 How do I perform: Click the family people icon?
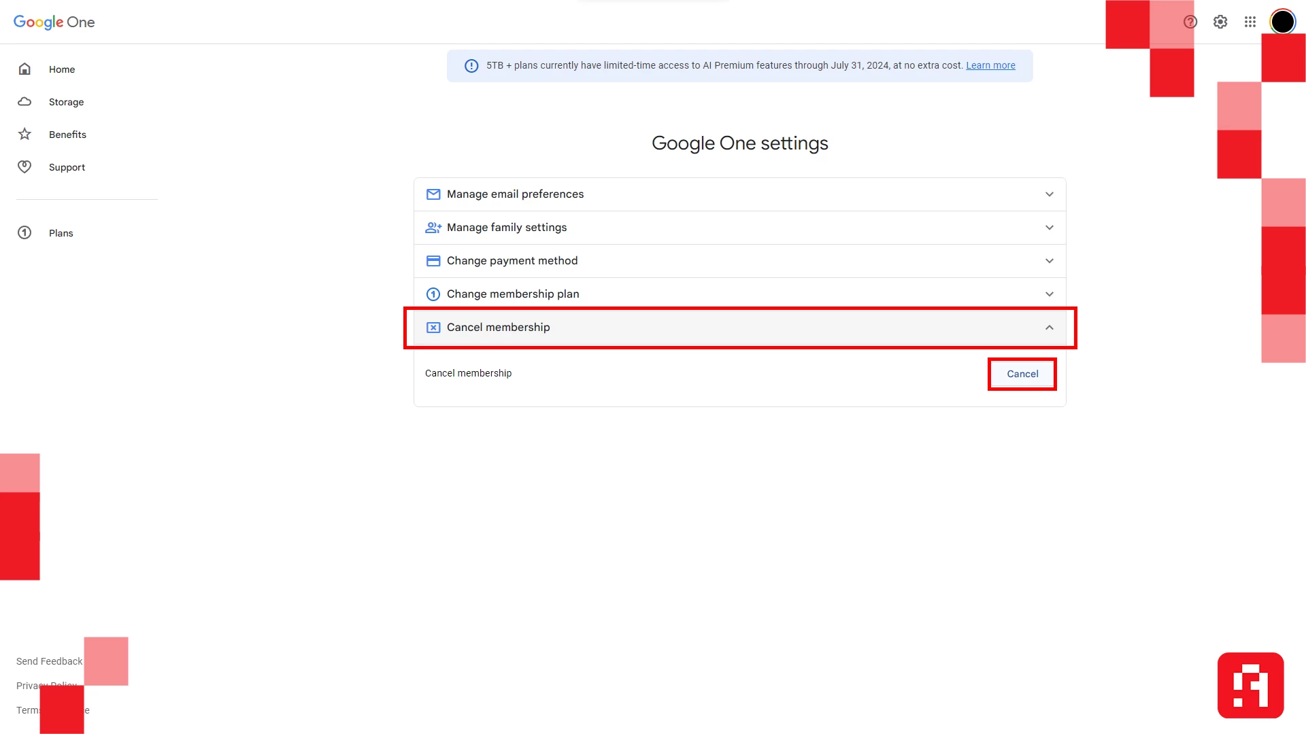pos(433,228)
